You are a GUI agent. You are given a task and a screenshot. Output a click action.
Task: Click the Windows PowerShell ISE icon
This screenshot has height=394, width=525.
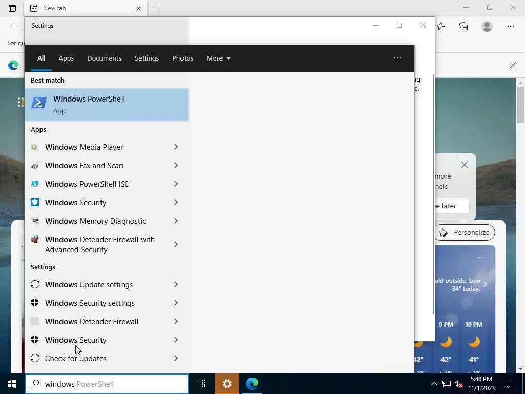coord(35,184)
